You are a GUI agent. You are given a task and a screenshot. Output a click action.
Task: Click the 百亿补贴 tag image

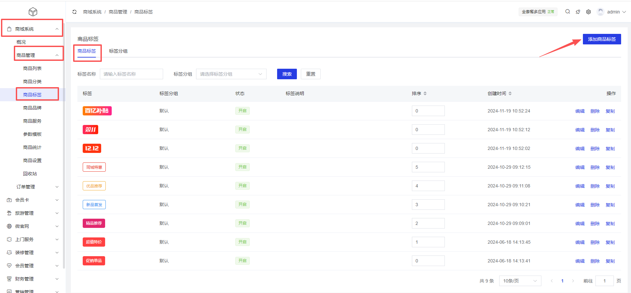click(97, 111)
